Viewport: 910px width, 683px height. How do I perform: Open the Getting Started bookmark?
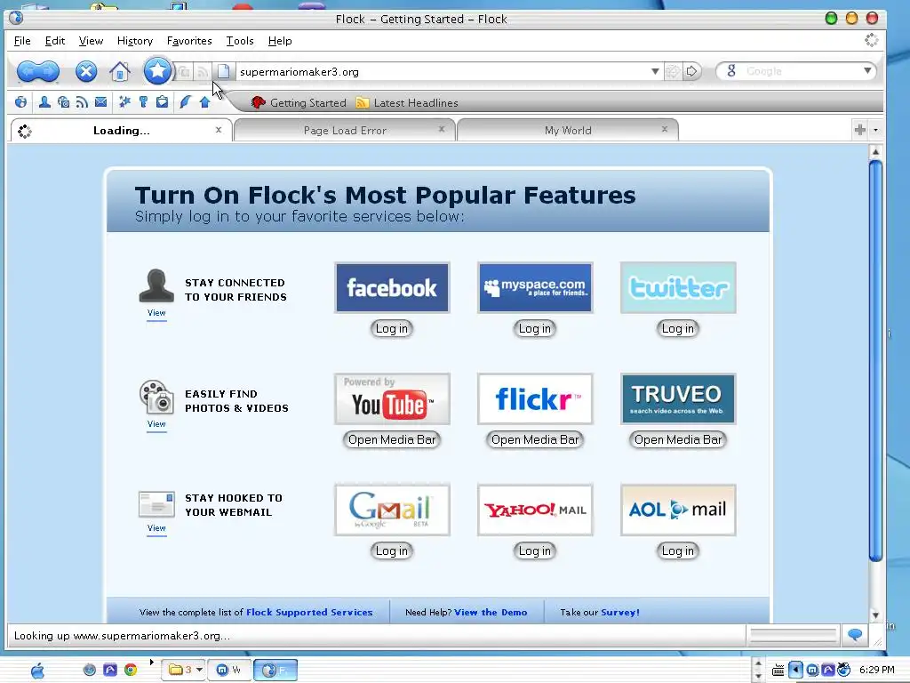point(299,103)
